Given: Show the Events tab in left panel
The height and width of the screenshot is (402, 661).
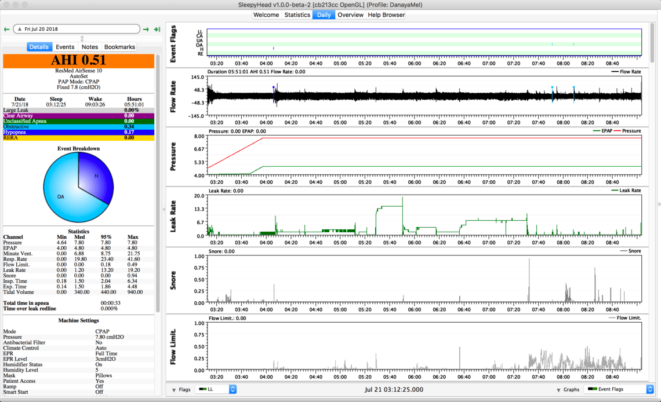Looking at the screenshot, I should [65, 47].
